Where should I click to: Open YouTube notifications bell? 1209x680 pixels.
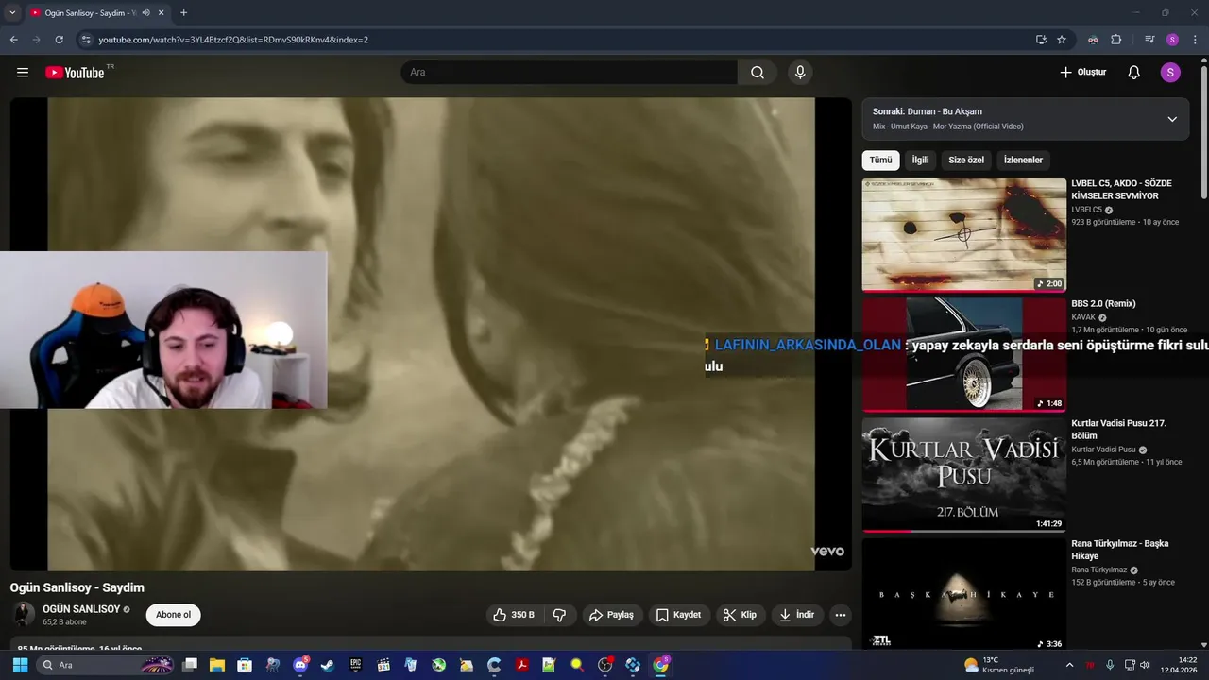click(x=1134, y=73)
